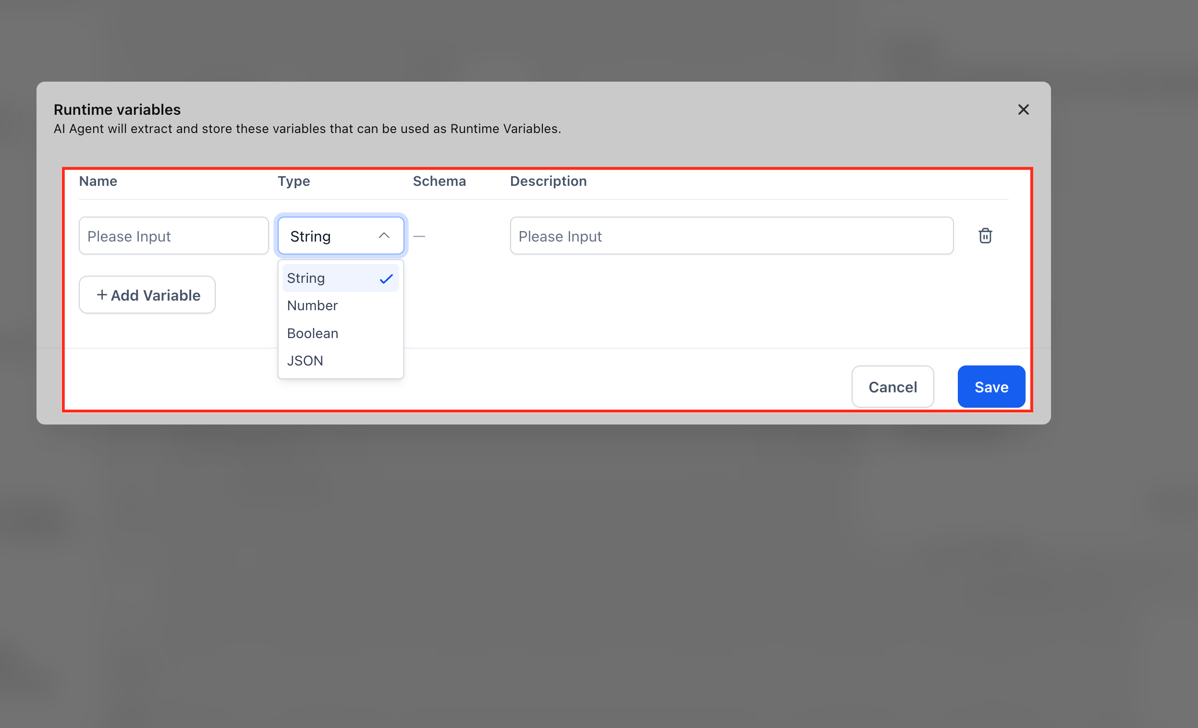Save the runtime variables
The width and height of the screenshot is (1198, 728).
pyautogui.click(x=991, y=387)
